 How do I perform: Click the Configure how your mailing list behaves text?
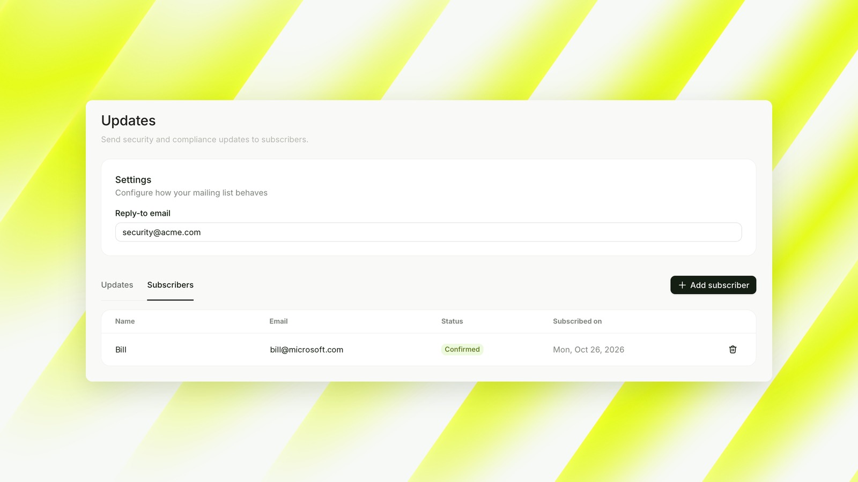click(191, 193)
